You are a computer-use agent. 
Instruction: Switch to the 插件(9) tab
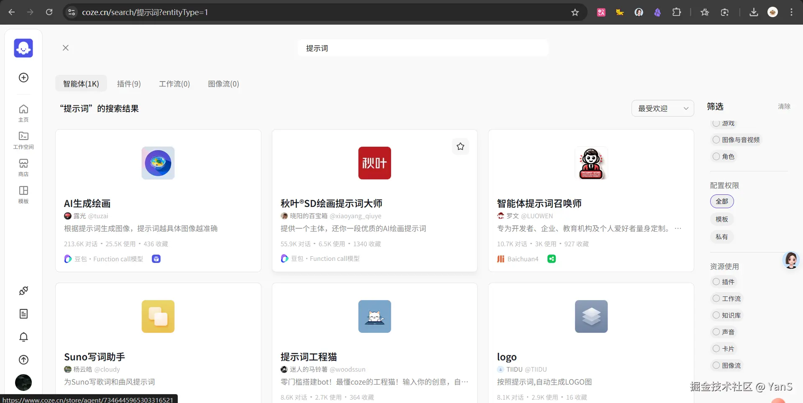(129, 84)
